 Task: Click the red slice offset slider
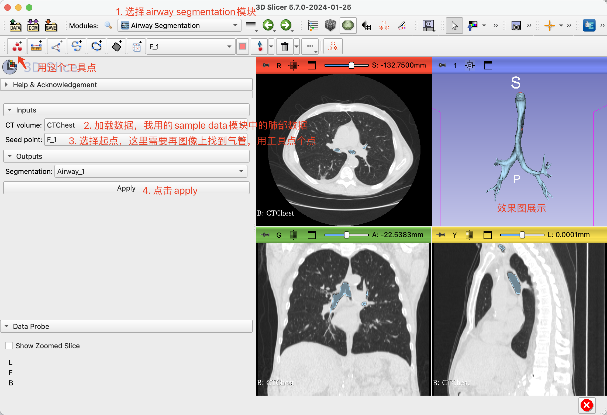(351, 65)
